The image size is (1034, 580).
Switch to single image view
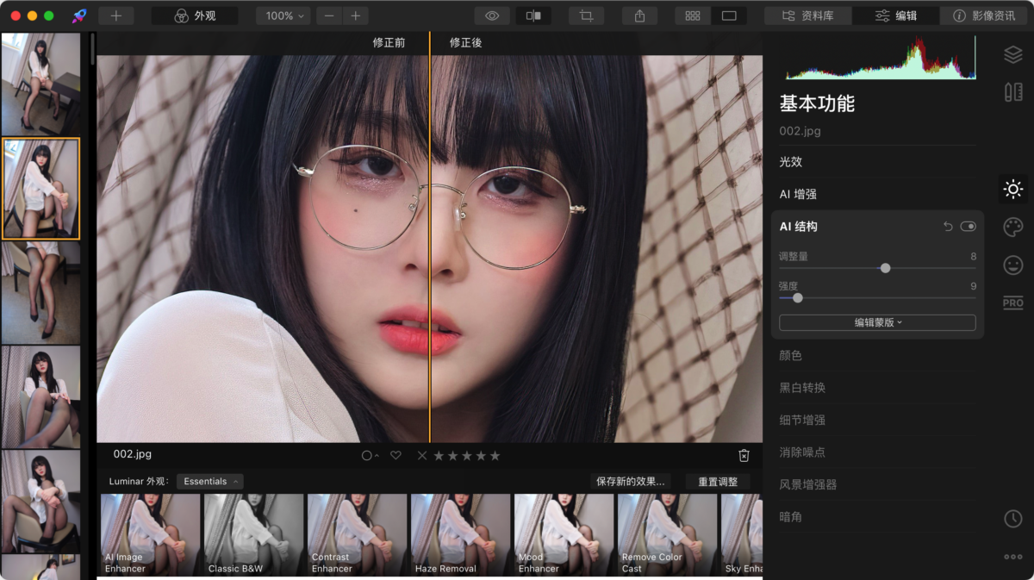(729, 16)
